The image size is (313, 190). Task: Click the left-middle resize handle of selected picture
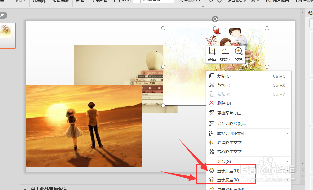point(163,67)
